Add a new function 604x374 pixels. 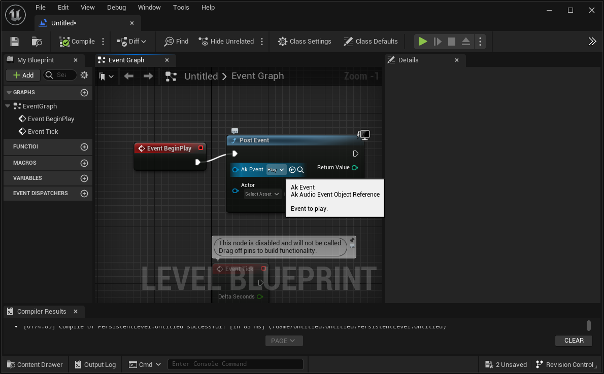click(x=84, y=147)
